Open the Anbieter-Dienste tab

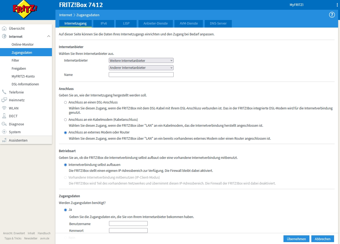156,24
